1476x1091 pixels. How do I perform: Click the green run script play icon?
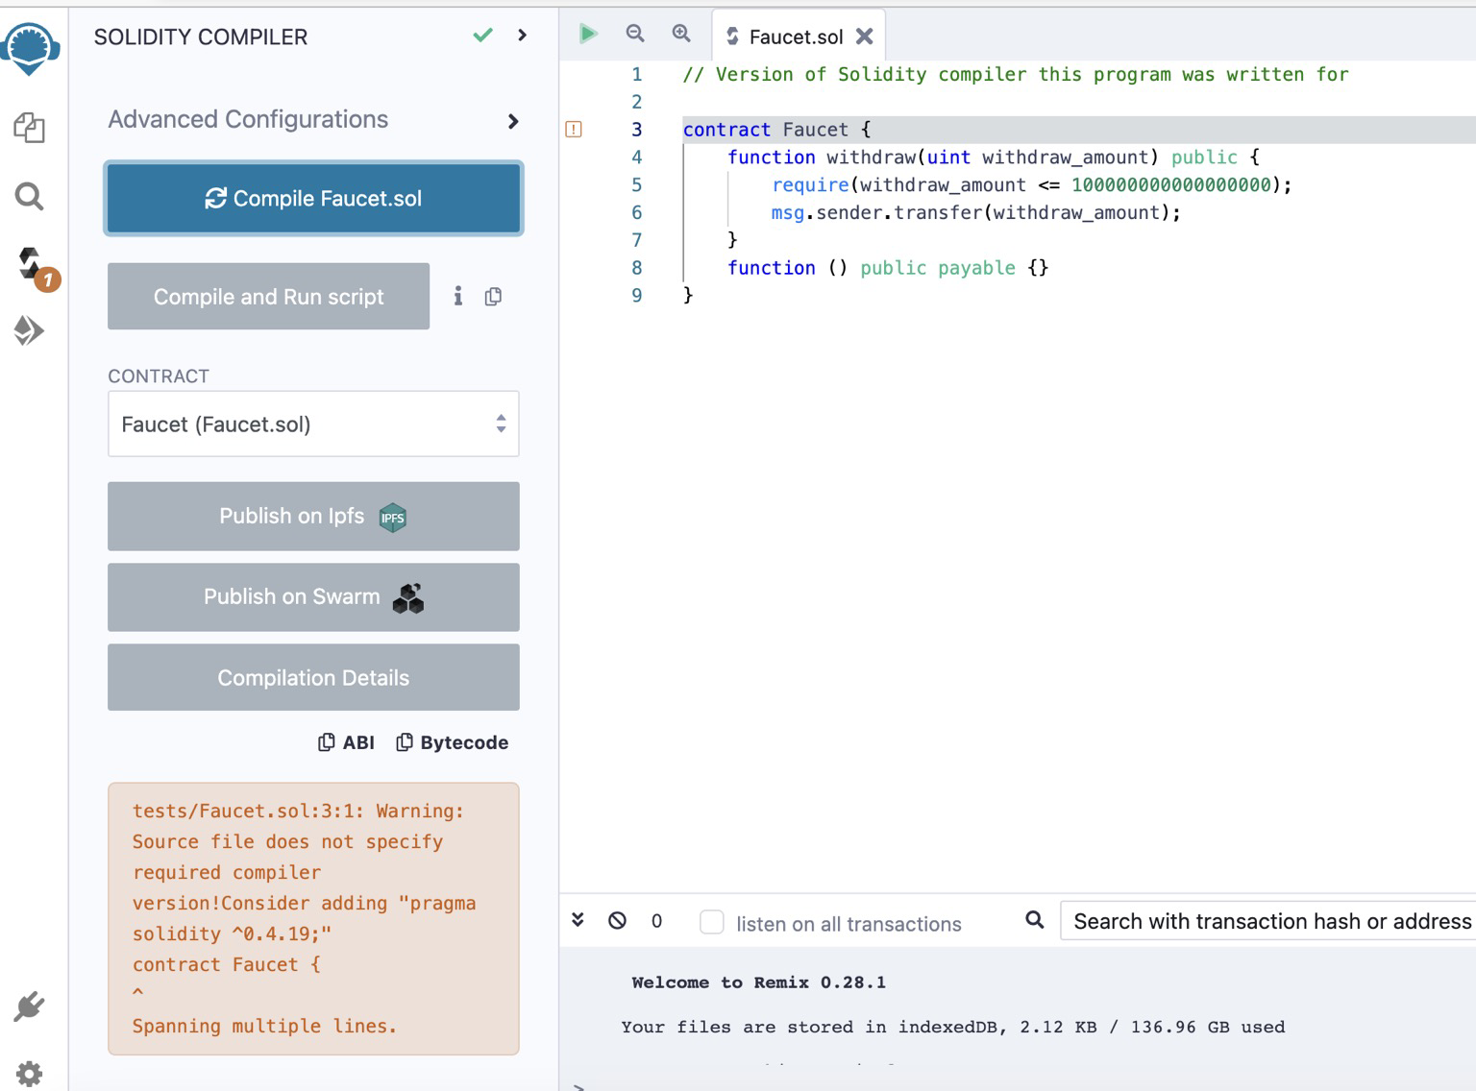588,35
